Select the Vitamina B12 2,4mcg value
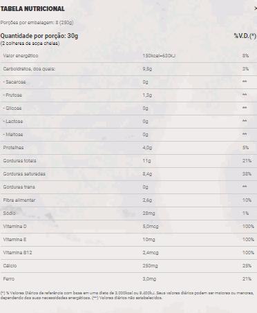The height and width of the screenshot is (313, 257). pos(151,253)
